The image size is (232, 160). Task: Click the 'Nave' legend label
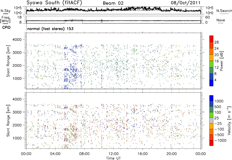point(220,20)
